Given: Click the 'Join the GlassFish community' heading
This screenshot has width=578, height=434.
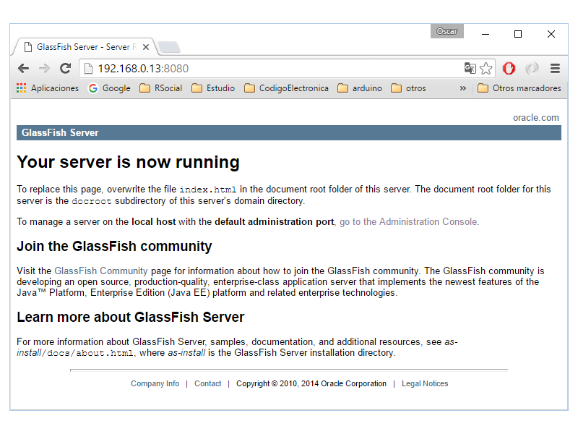Looking at the screenshot, I should click(114, 246).
